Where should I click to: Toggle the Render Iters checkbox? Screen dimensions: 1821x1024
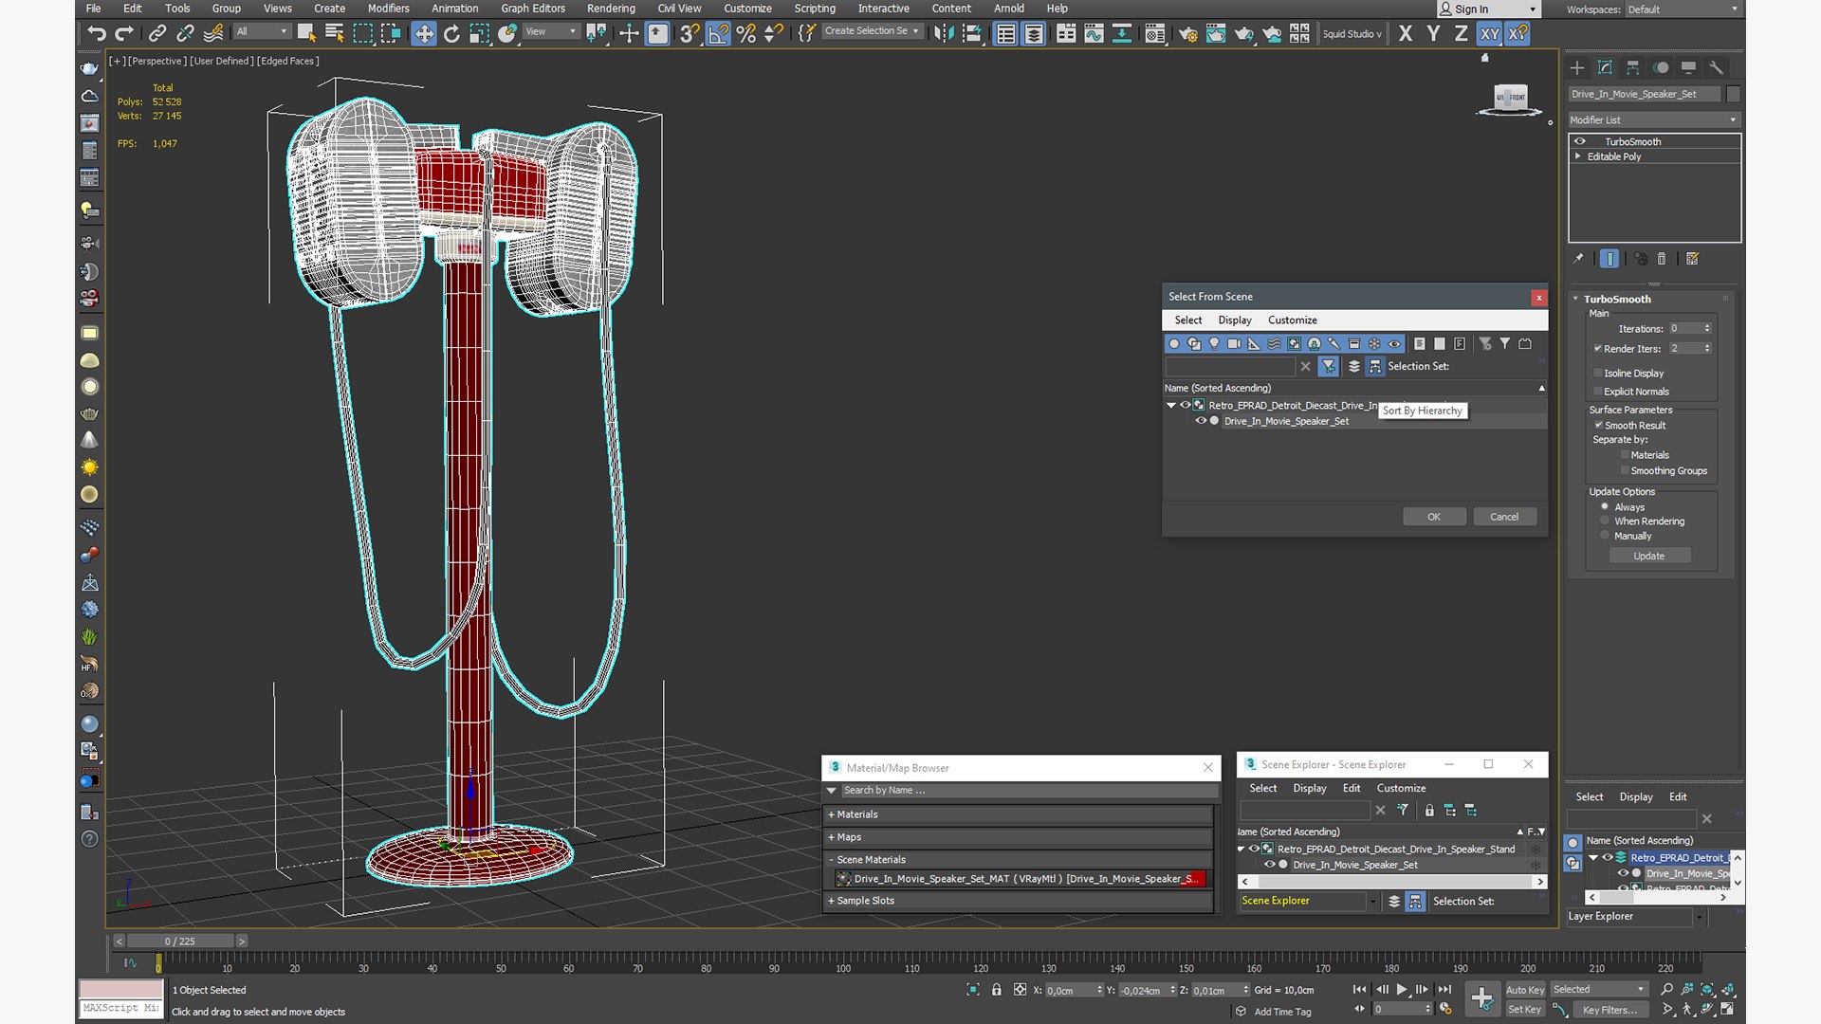(x=1598, y=348)
